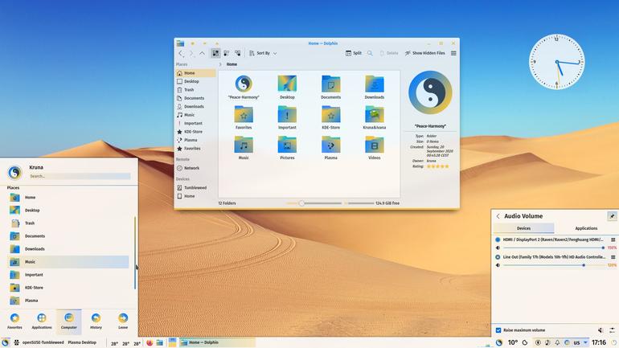Open the History tab in launcher
This screenshot has width=619, height=348.
point(96,321)
